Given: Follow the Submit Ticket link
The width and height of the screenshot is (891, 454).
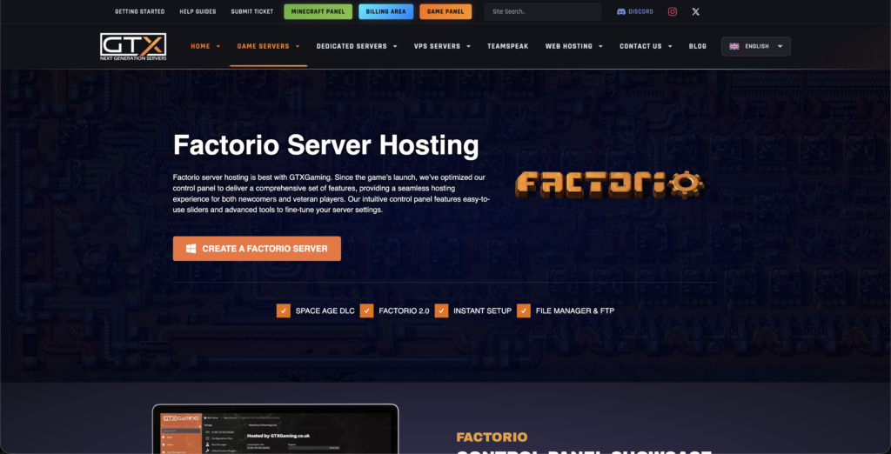Looking at the screenshot, I should [251, 11].
